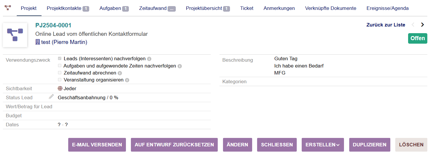Edit Status Lead via the pencil icon
This screenshot has height=158, width=432.
coord(51,97)
